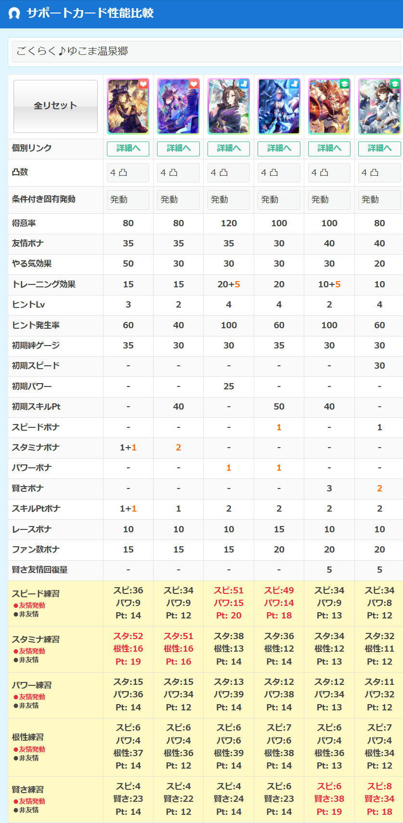Expand the 発動 dropdown for the sixth card
This screenshot has height=823, width=403.
pos(379,200)
